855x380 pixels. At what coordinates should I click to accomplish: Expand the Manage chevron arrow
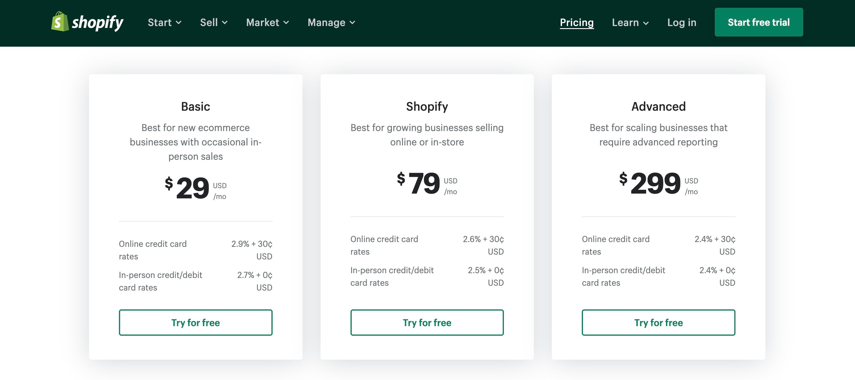(x=353, y=23)
